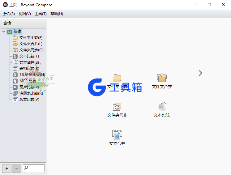Viewport: 231px width, 175px height.
Task: Collapse the 新建 tree node
Action: 3,31
